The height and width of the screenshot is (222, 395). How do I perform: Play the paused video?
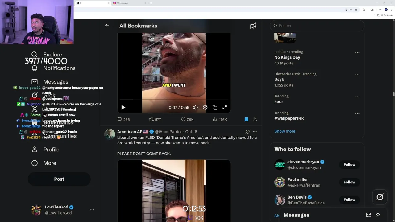[123, 107]
